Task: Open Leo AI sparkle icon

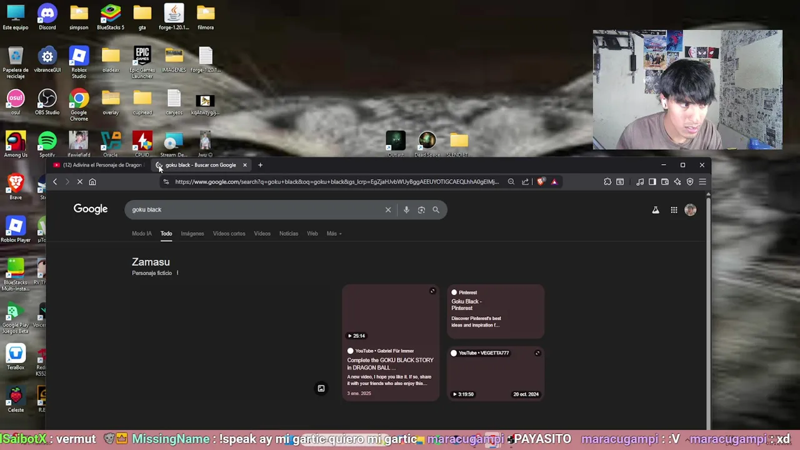Action: tap(677, 182)
